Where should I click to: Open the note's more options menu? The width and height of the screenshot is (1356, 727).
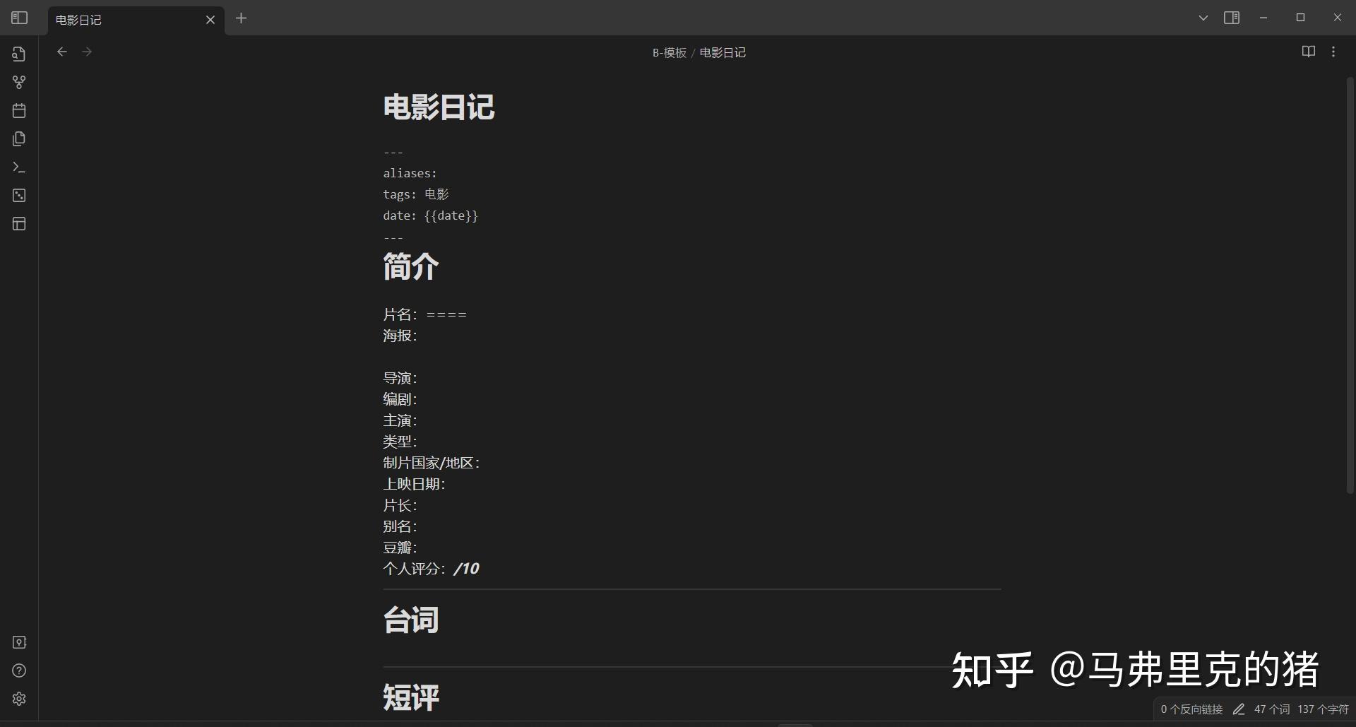(x=1334, y=51)
